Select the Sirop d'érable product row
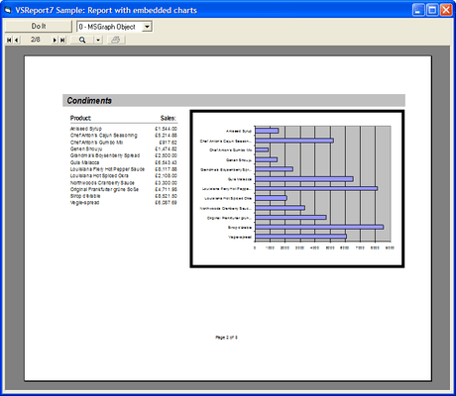This screenshot has height=396, width=456. coord(124,196)
